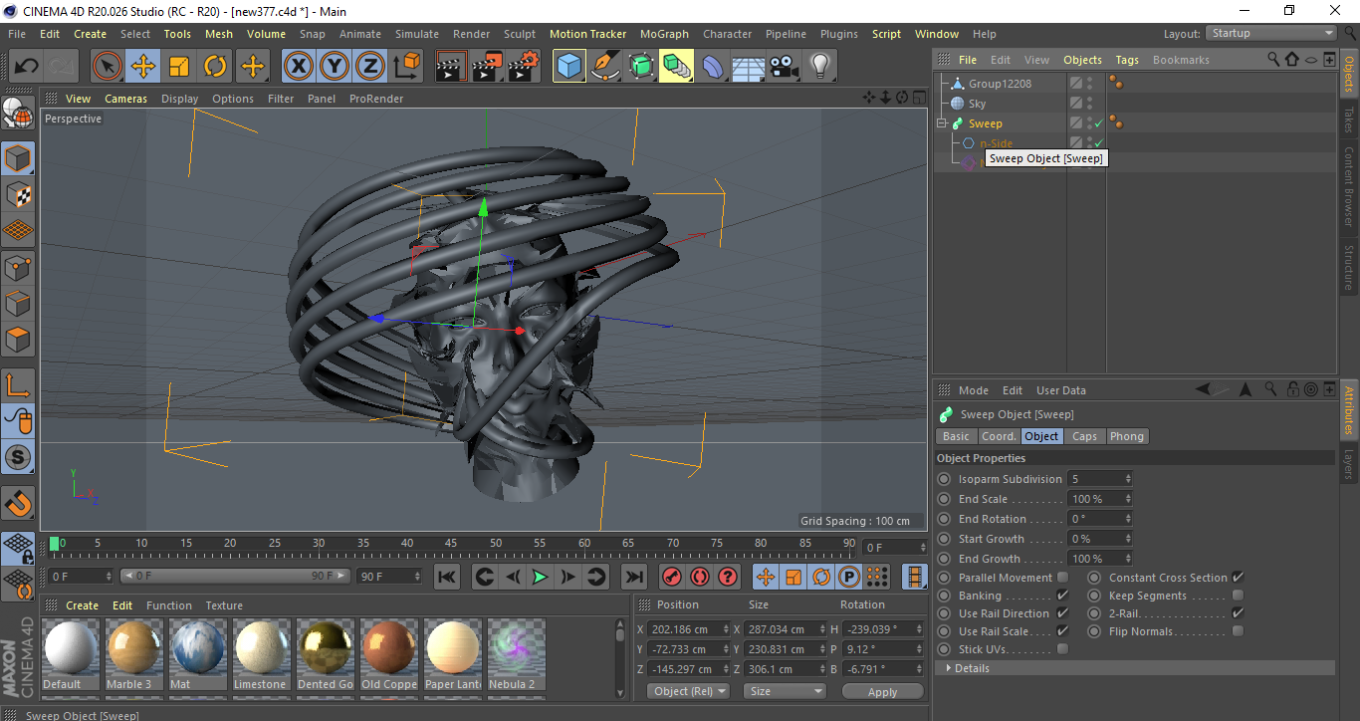Open Object (Rel) coordinate dropdown

[x=688, y=691]
